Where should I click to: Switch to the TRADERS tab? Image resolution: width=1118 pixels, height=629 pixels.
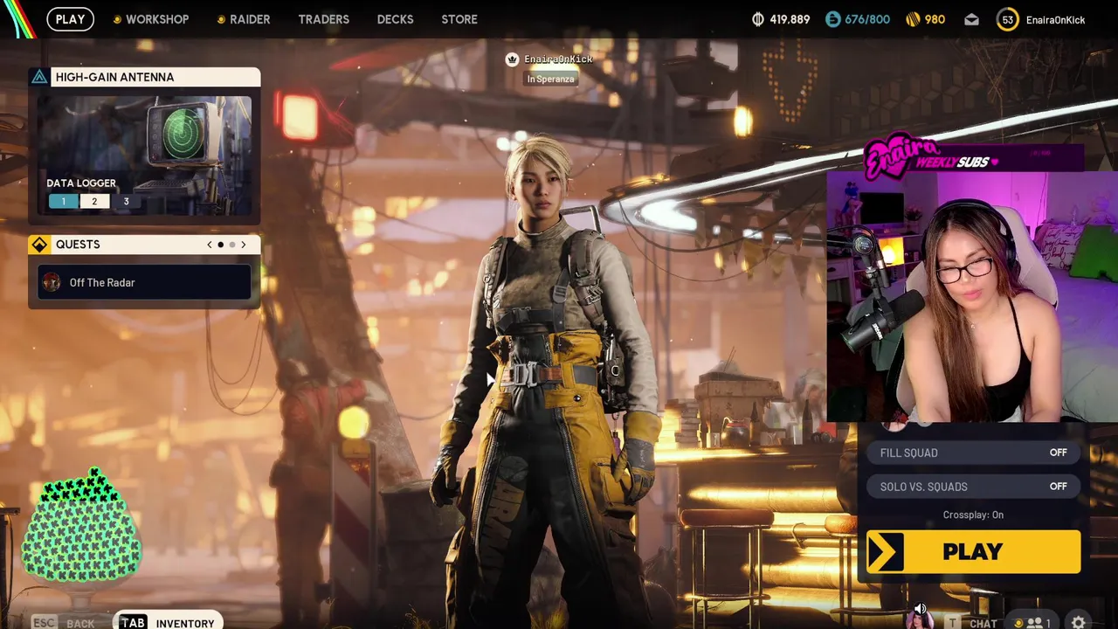click(323, 19)
